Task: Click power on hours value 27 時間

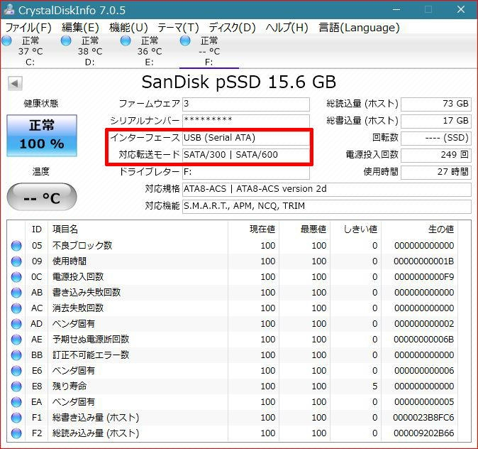Action: point(436,173)
